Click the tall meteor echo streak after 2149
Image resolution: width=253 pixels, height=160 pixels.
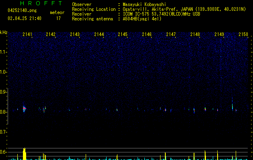(232, 104)
